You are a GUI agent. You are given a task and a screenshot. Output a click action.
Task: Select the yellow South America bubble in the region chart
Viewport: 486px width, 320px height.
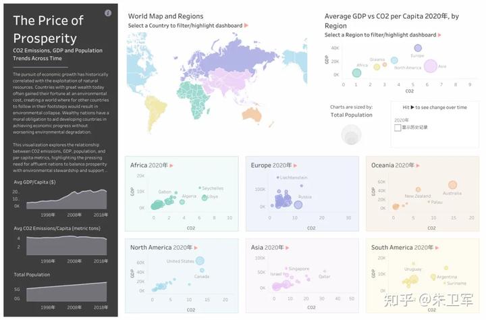coord(377,67)
